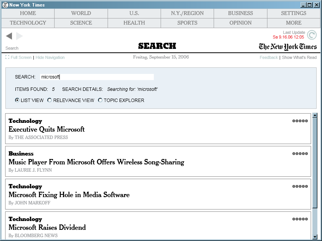Click the Hide Navigation link
322x241 pixels.
pos(50,57)
